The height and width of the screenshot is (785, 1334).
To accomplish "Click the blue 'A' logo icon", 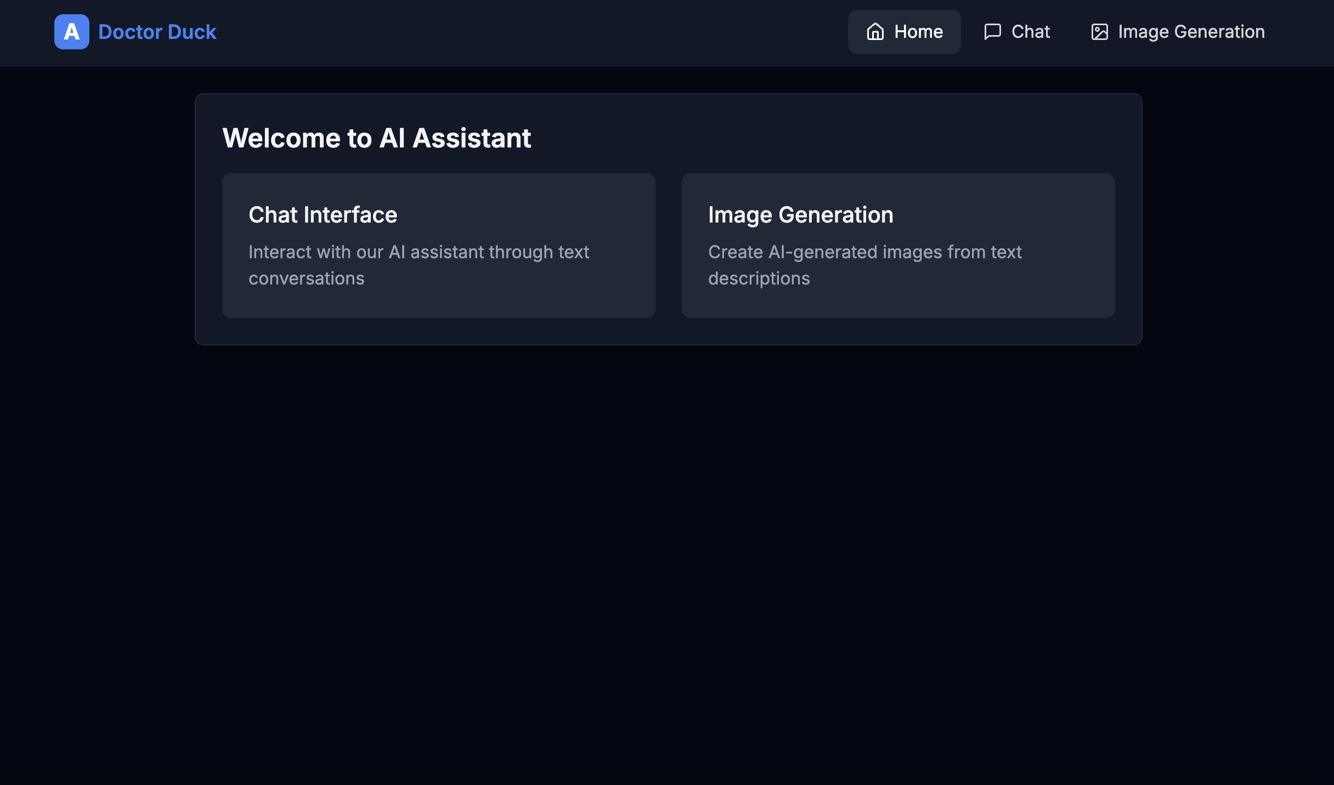I will click(71, 32).
